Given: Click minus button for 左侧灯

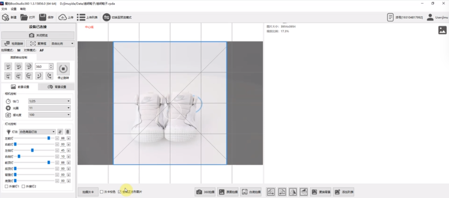Looking at the screenshot, I should click(57, 150).
